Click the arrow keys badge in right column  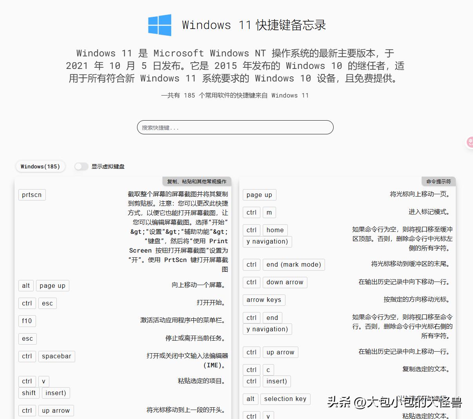coord(264,300)
